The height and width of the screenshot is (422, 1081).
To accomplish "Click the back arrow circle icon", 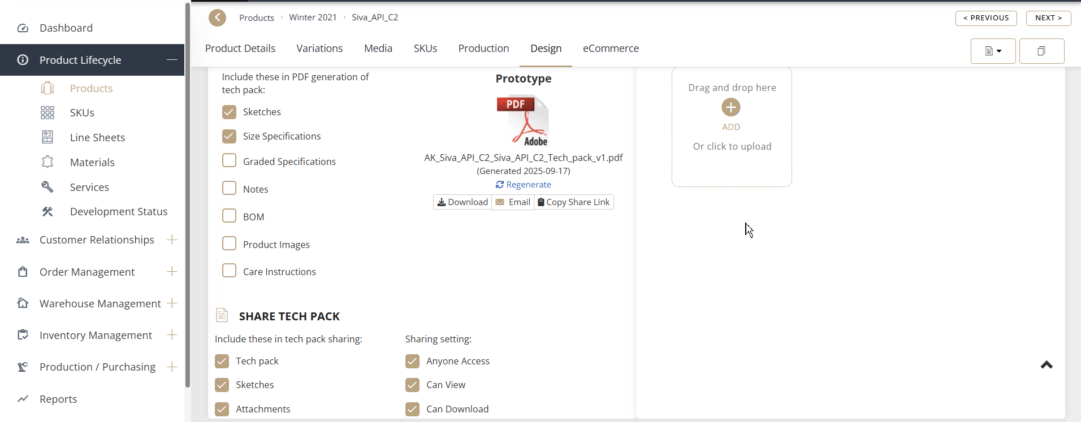I will pos(217,18).
